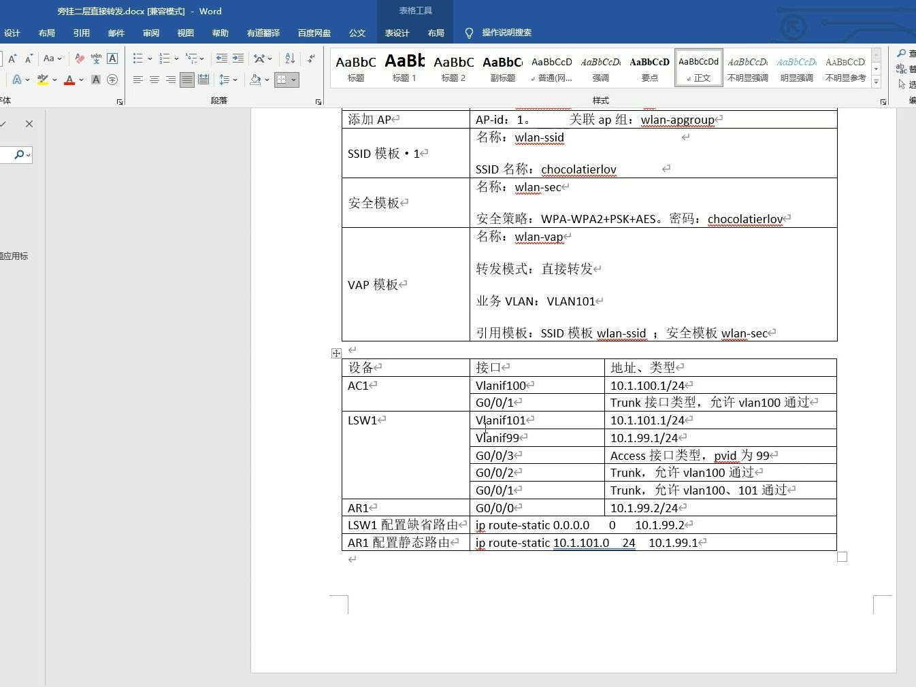Open the bullet list dropdown arrow
The height and width of the screenshot is (687, 916).
[x=150, y=58]
